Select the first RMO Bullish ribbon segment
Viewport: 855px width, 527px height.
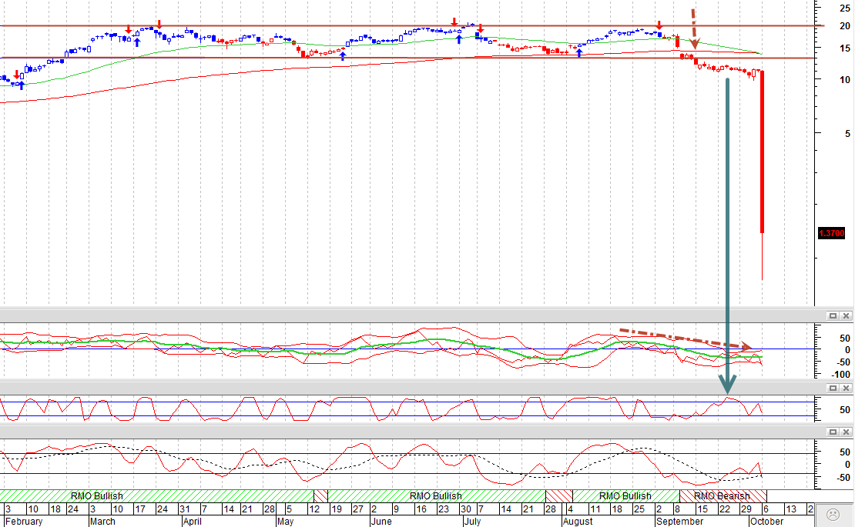157,496
